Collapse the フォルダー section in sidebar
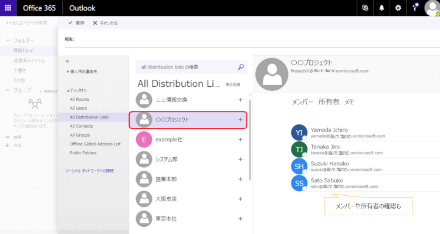Screen dimensions: 440x234 point(8,40)
